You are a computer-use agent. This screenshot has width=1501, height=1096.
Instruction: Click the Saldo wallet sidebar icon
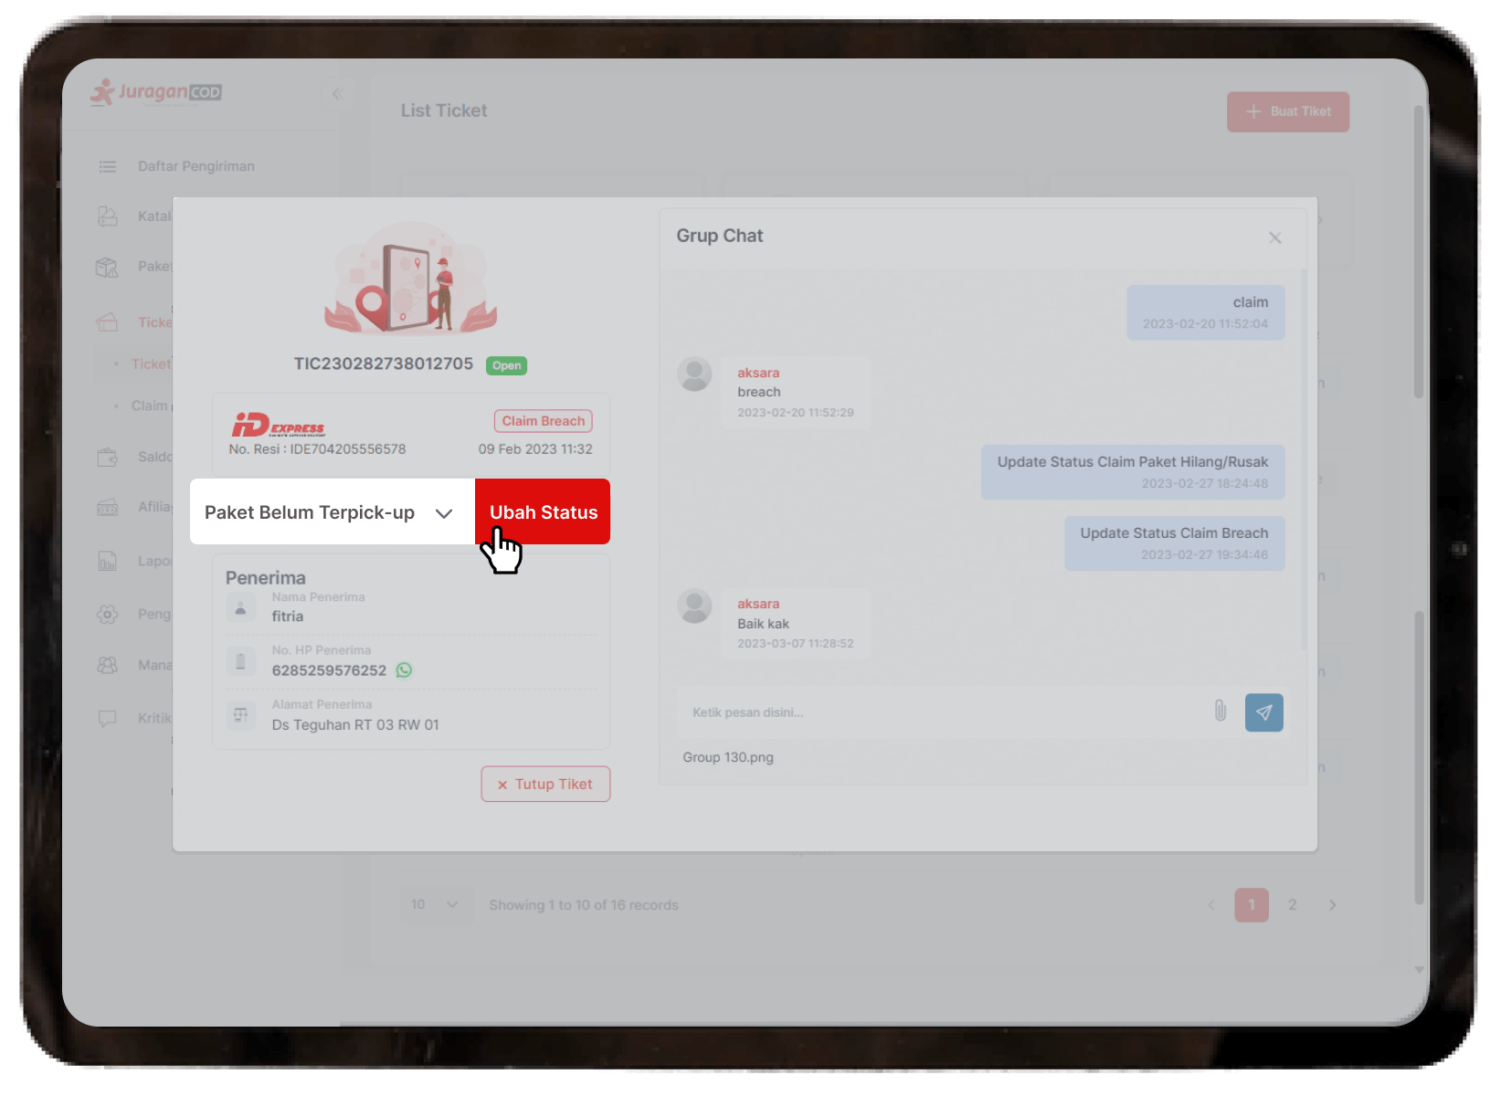108,457
